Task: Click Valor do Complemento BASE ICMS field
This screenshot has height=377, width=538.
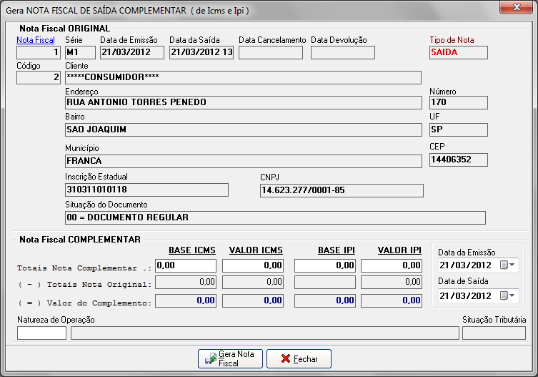Action: point(186,300)
